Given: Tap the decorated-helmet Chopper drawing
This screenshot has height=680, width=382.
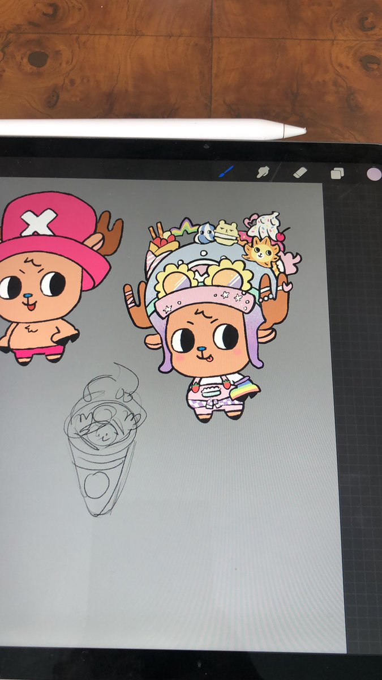Looking at the screenshot, I should tap(212, 317).
